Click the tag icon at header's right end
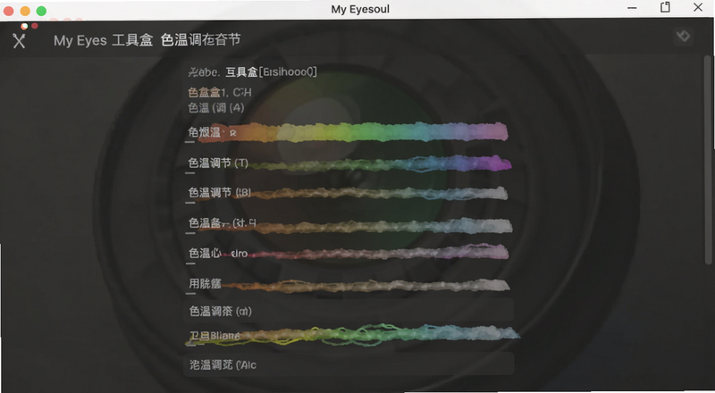Viewport: 715px width, 393px height. click(x=683, y=36)
